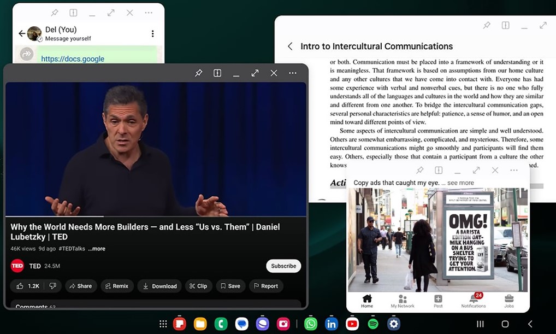Snap the Intercultural Communications window to split view
Viewport: 556px width, 334px height.
pos(506,25)
